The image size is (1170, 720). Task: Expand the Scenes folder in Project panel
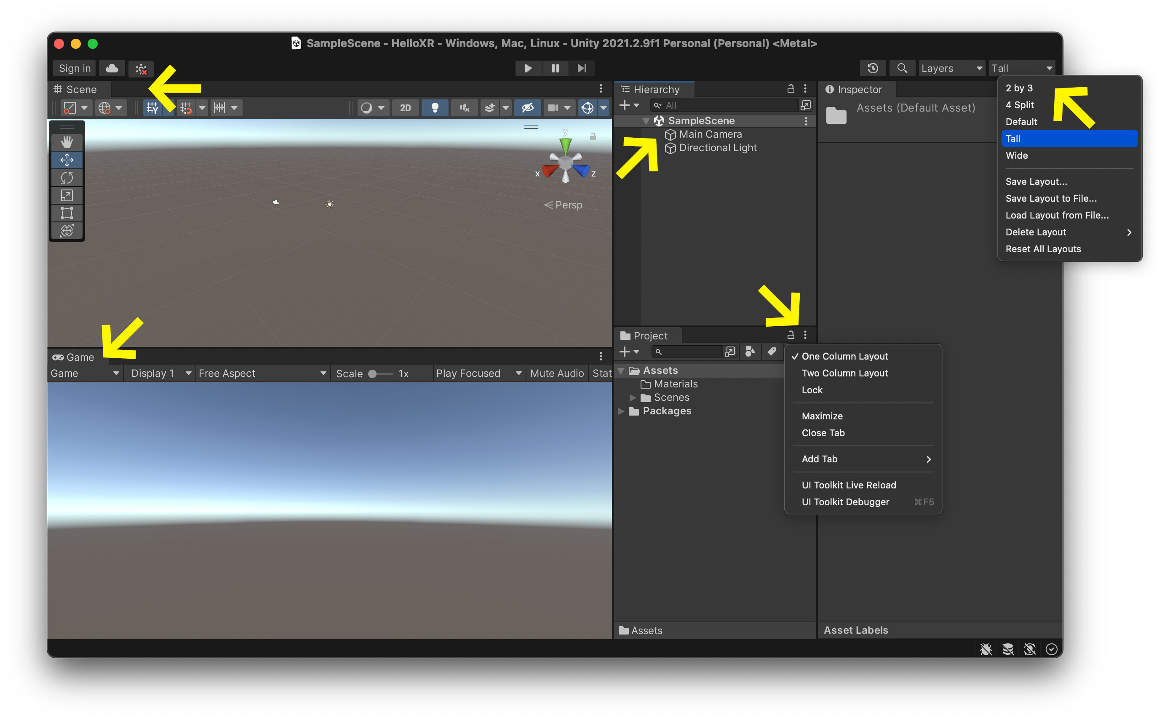click(x=632, y=397)
